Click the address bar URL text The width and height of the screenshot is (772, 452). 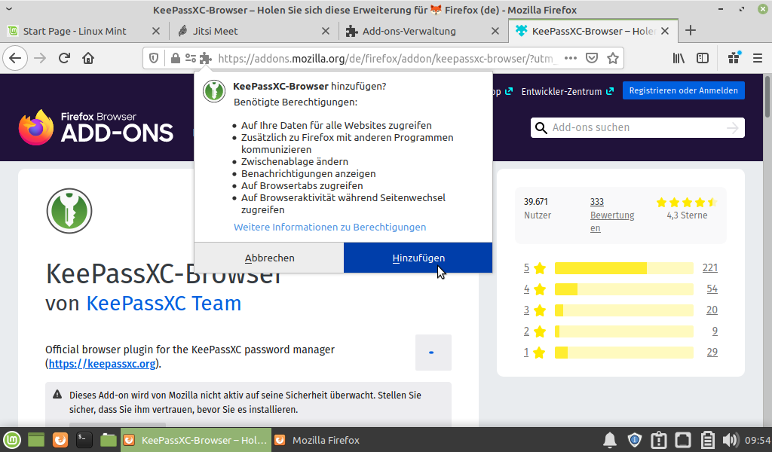388,59
